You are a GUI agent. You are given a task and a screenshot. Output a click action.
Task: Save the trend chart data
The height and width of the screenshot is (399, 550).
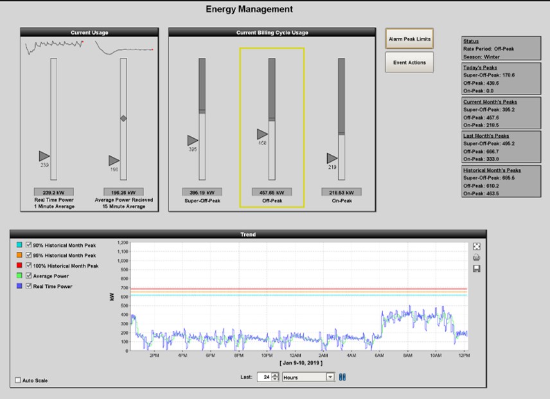pyautogui.click(x=476, y=269)
